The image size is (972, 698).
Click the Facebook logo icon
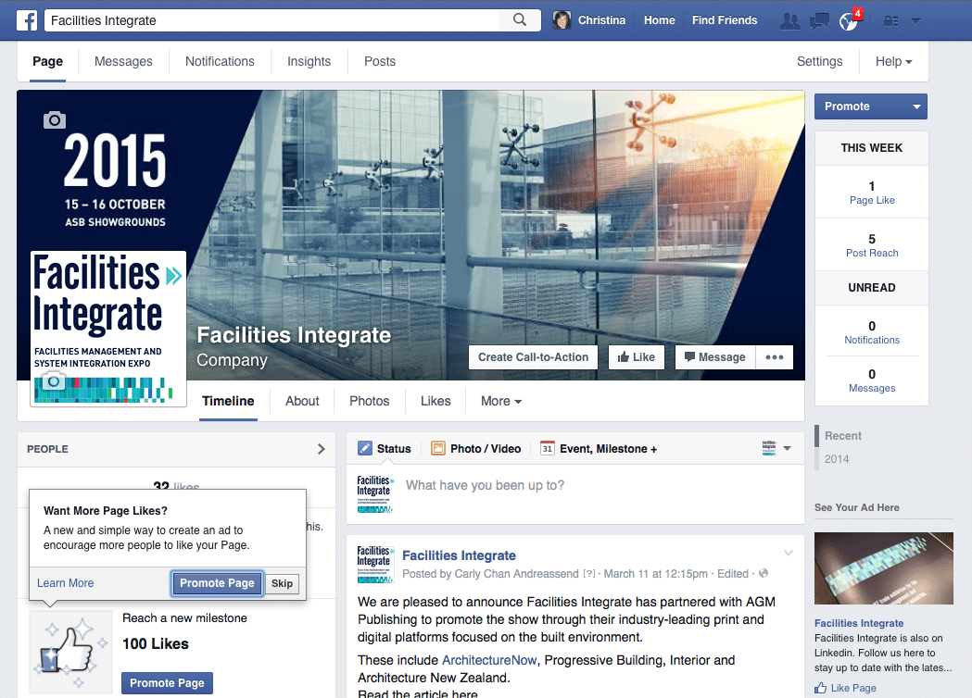pyautogui.click(x=27, y=20)
